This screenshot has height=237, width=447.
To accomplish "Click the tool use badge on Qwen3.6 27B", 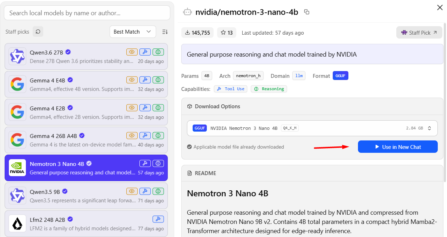I will pos(145,52).
